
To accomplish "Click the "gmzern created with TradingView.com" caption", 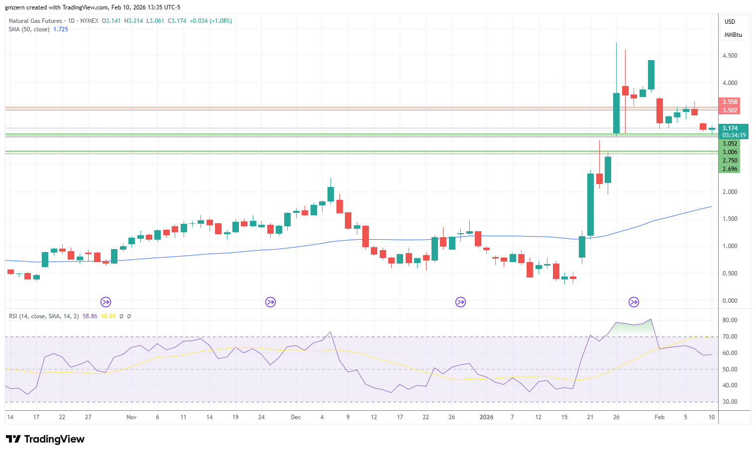I will (57, 7).
